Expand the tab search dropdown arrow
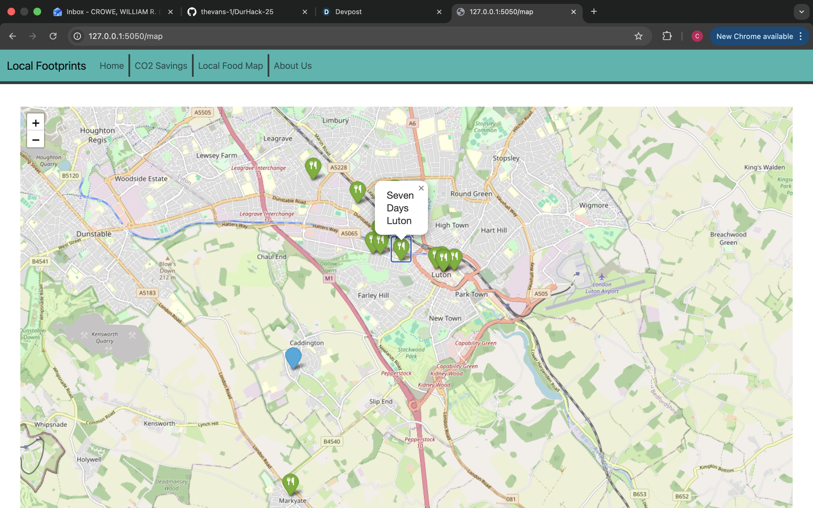This screenshot has height=508, width=813. [801, 12]
